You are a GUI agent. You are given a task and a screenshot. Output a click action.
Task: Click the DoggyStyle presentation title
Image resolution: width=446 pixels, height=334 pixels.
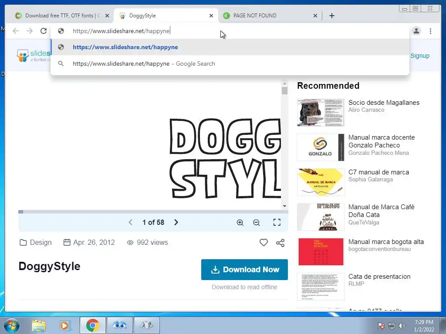pos(50,267)
